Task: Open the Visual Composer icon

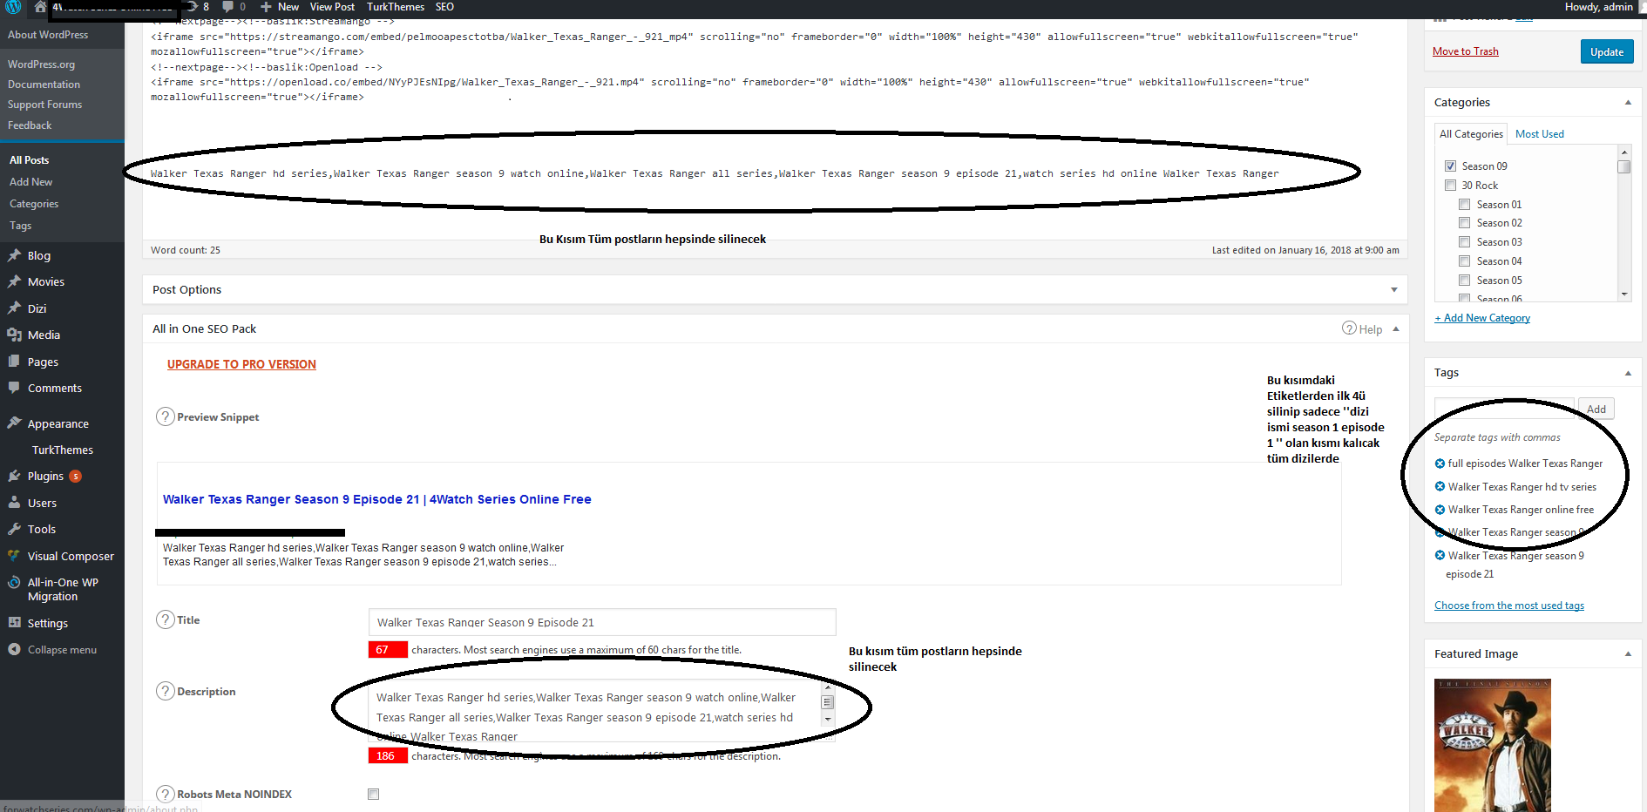Action: pyautogui.click(x=14, y=556)
